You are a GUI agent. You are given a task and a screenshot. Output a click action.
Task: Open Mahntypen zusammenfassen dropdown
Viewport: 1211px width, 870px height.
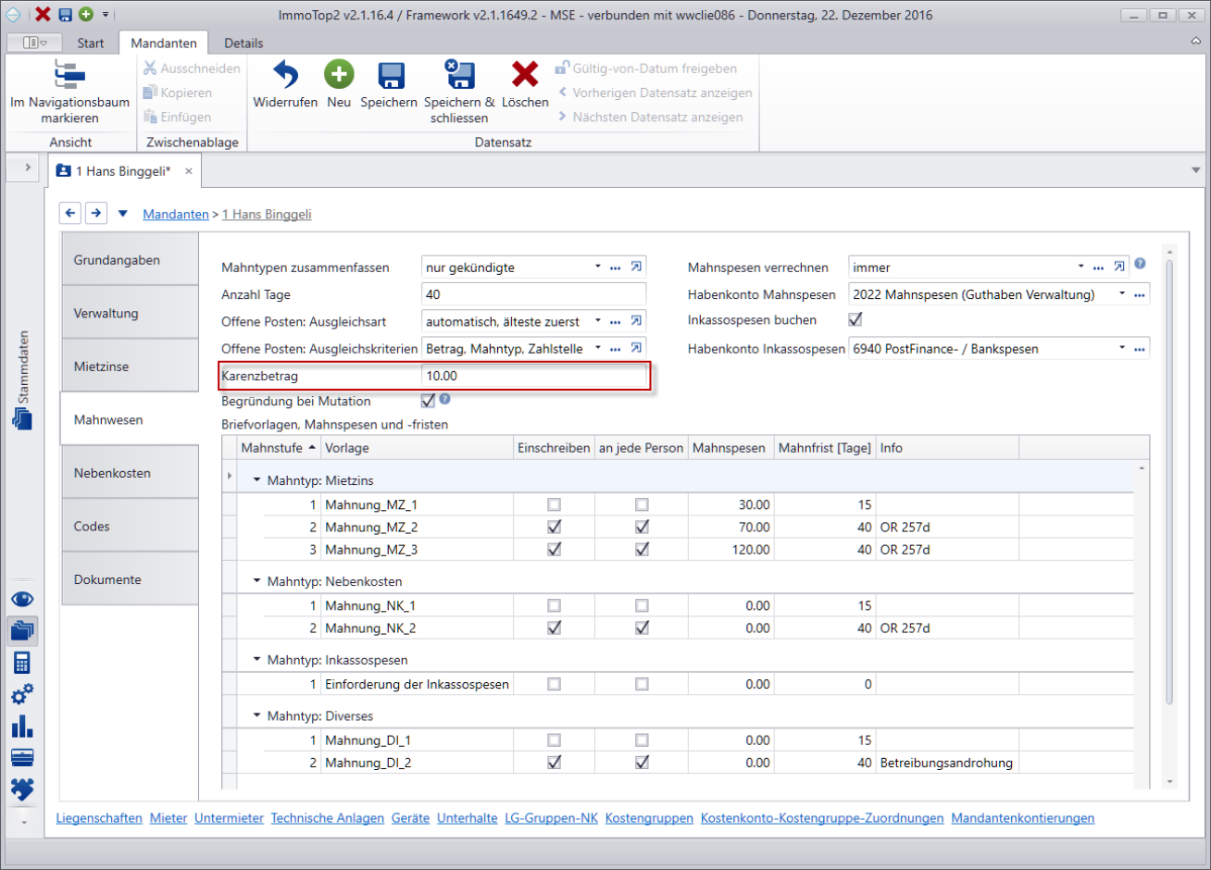click(x=598, y=267)
